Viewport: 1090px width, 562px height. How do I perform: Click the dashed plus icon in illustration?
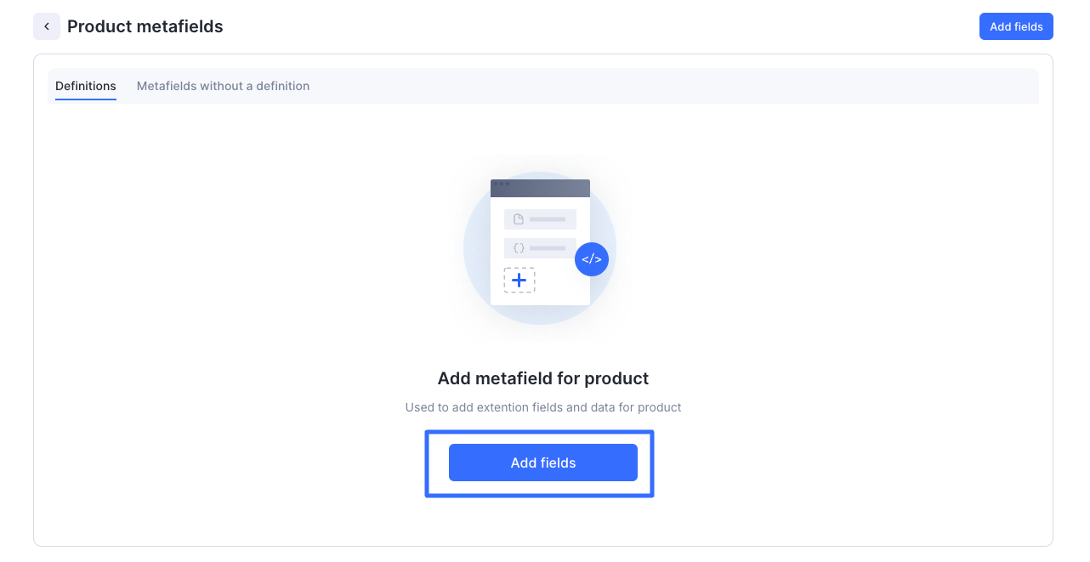519,280
